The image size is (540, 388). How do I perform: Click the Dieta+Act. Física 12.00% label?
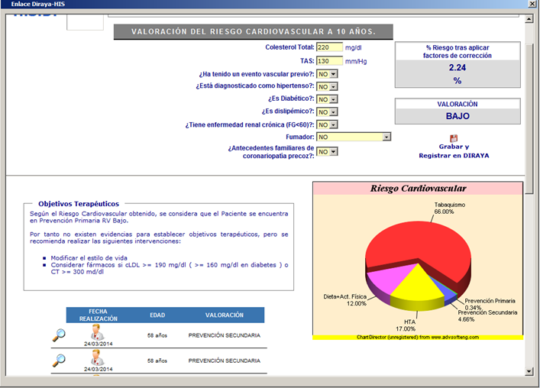click(344, 300)
